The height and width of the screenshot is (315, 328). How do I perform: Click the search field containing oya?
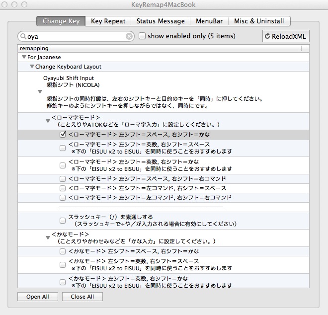click(76, 36)
